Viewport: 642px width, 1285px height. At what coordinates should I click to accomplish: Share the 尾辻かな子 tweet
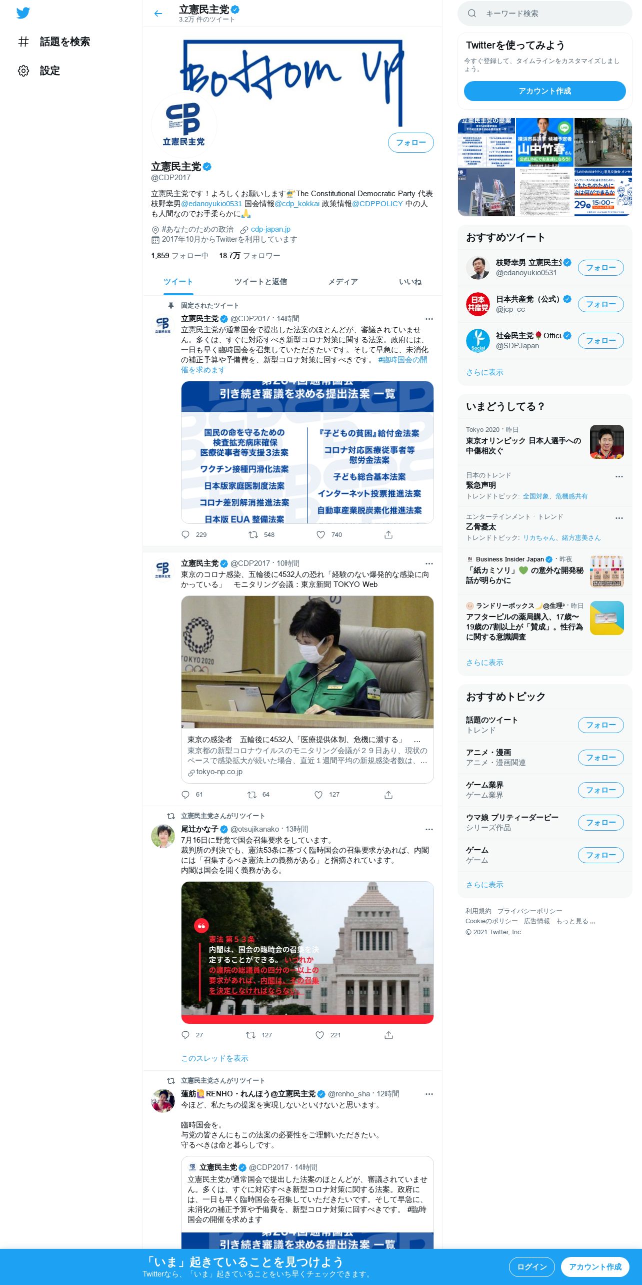[x=388, y=1035]
